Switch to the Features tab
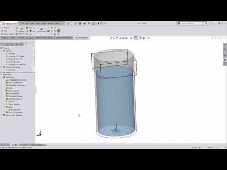227x170 pixels. [x=5, y=38]
